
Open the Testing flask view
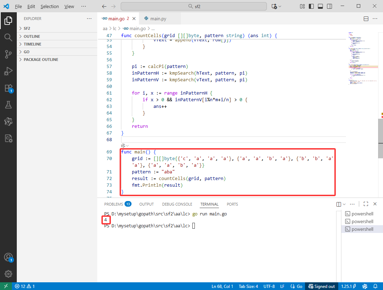(x=8, y=105)
